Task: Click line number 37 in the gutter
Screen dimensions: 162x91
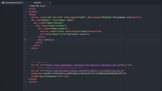Action: [25, 85]
